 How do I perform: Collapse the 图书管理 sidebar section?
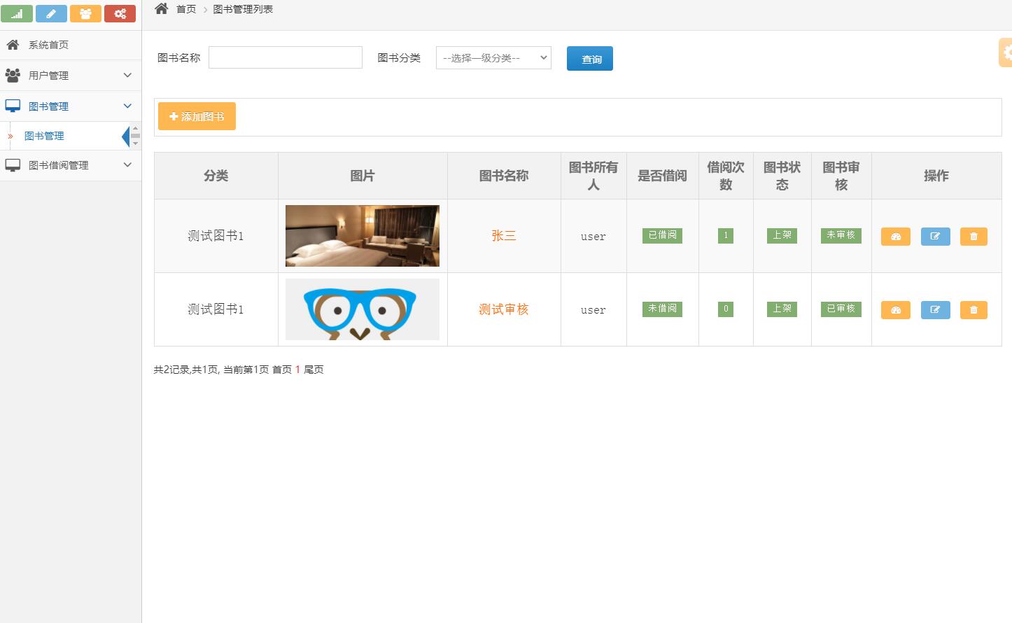point(70,106)
